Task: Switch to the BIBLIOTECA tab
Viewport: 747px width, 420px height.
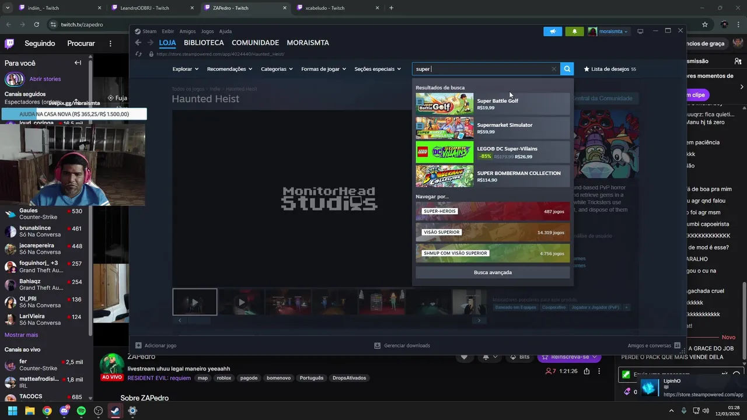Action: click(x=204, y=43)
